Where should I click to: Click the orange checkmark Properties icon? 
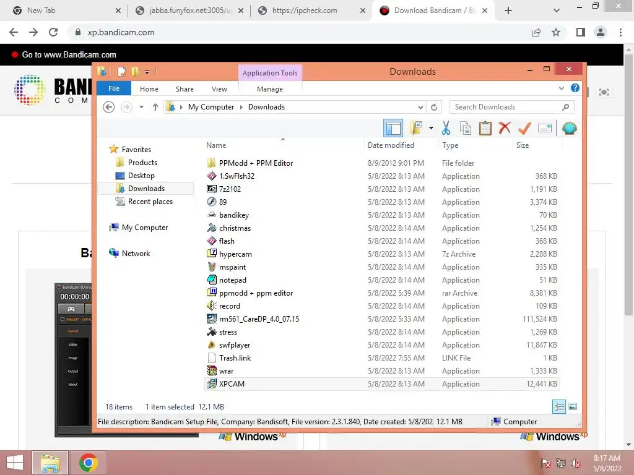point(524,129)
